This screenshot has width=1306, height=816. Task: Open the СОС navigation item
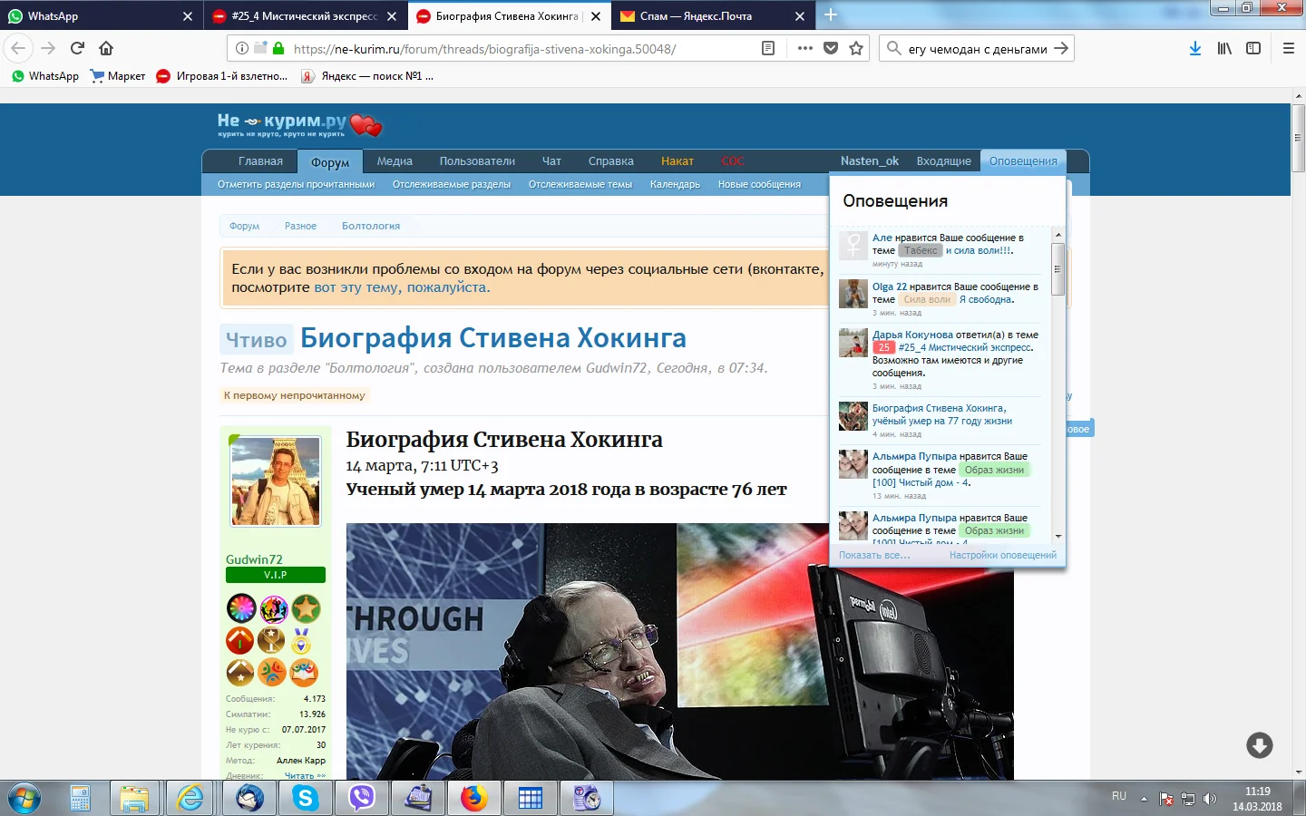click(x=733, y=161)
